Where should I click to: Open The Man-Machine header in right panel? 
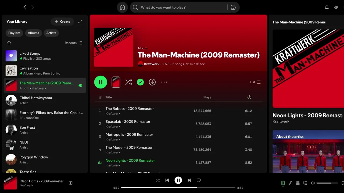[x=299, y=22]
